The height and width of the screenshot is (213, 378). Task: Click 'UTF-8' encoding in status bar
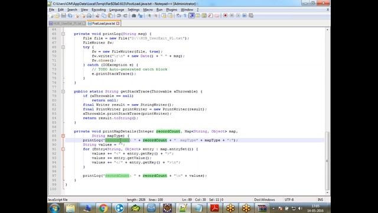point(289,200)
